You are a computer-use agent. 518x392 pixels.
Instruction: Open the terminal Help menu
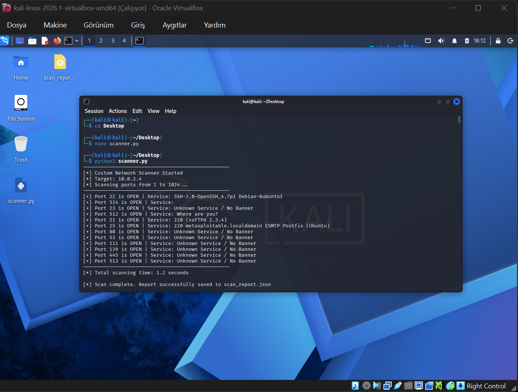tap(171, 111)
